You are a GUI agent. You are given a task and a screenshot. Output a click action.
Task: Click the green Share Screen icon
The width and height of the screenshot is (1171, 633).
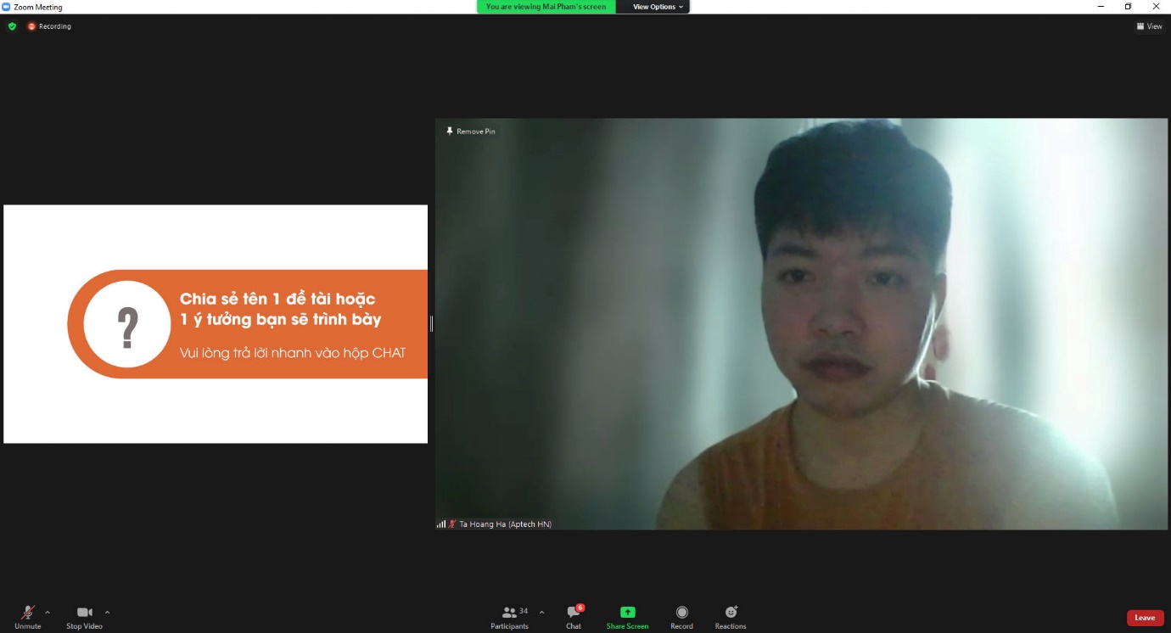627,612
